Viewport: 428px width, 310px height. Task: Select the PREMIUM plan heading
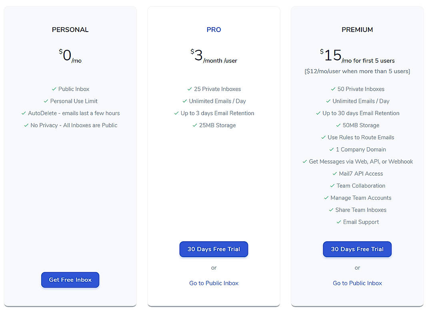[x=357, y=29]
